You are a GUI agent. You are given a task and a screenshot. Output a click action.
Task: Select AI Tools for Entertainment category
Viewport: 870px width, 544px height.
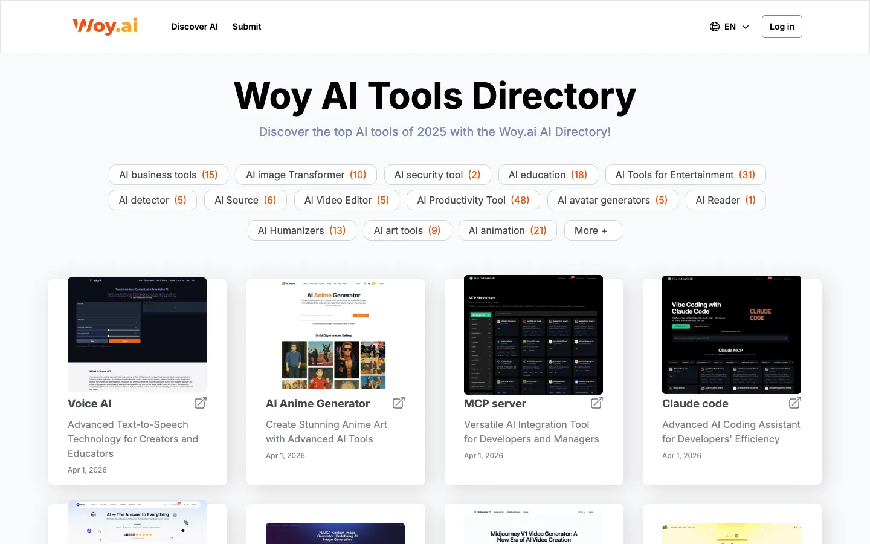pos(686,175)
